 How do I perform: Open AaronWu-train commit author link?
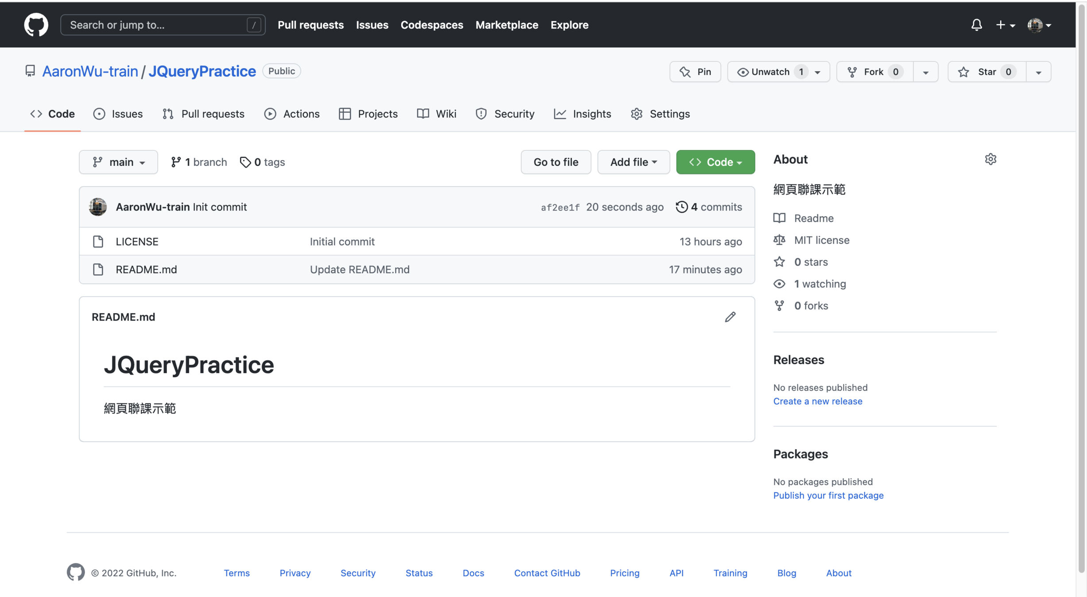tap(152, 207)
